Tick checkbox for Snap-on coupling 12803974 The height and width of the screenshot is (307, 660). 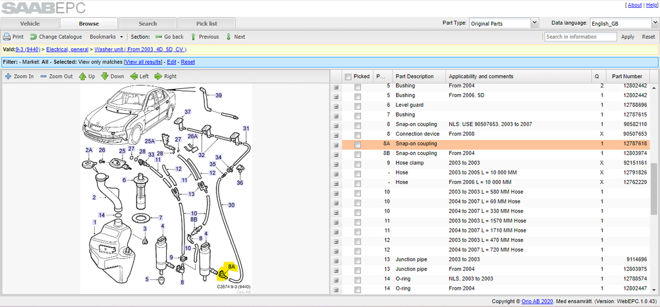(357, 154)
